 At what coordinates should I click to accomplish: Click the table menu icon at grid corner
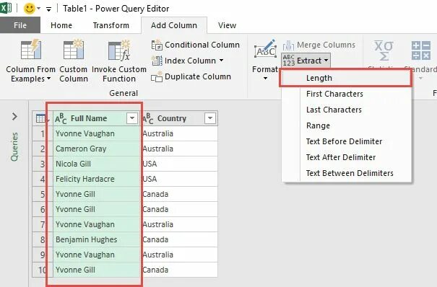(41, 119)
